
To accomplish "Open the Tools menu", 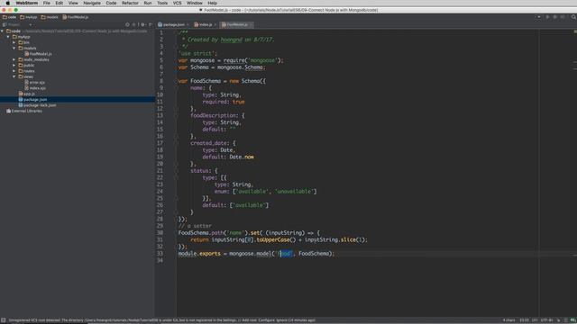I will [x=162, y=3].
